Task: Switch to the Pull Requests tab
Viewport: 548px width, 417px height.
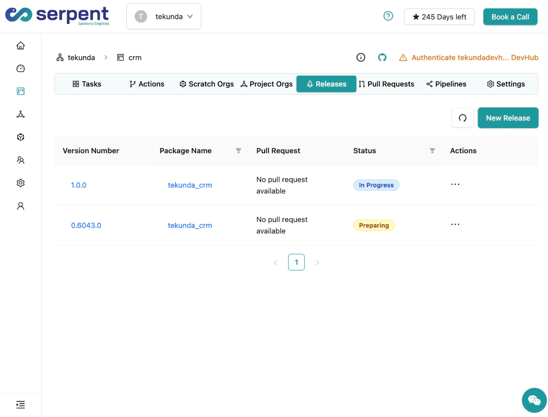Action: (x=386, y=84)
